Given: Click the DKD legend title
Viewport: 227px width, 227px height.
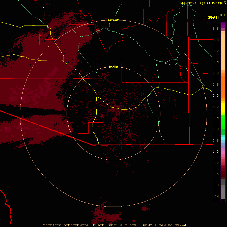Looking at the screenshot, I should click(222, 15).
